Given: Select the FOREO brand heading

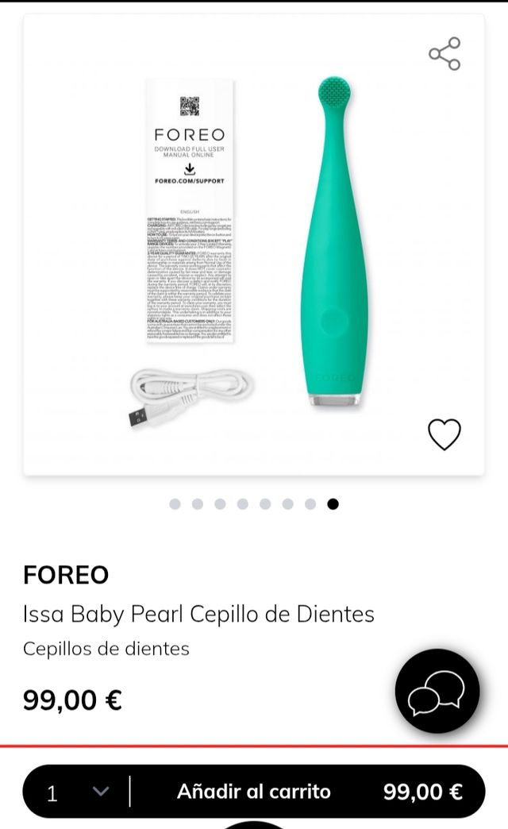Looking at the screenshot, I should [x=66, y=575].
